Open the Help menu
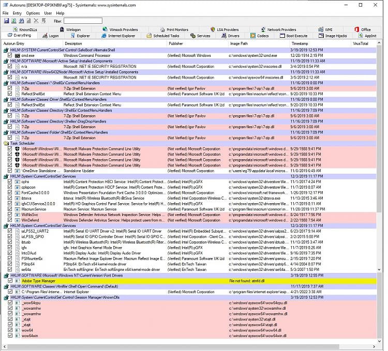 pyautogui.click(x=60, y=13)
